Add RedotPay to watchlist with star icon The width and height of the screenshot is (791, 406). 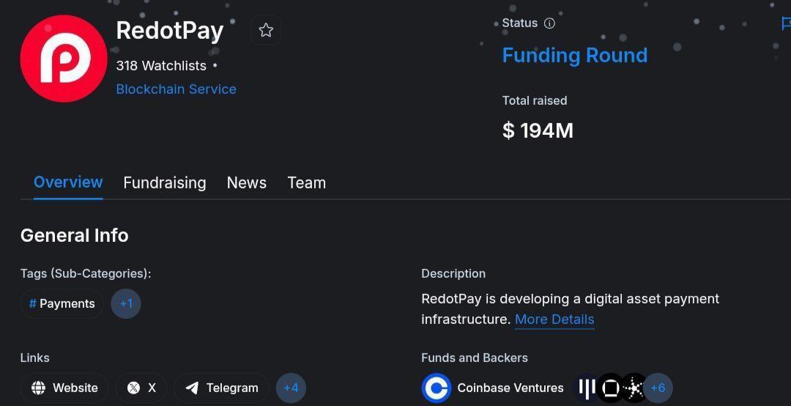(266, 30)
